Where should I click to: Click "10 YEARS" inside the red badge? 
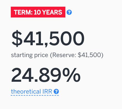[x=48, y=12]
